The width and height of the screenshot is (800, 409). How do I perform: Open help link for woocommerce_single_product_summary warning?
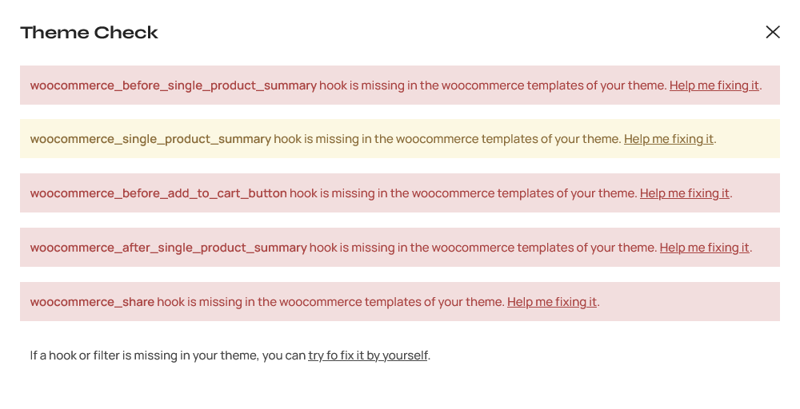(668, 139)
